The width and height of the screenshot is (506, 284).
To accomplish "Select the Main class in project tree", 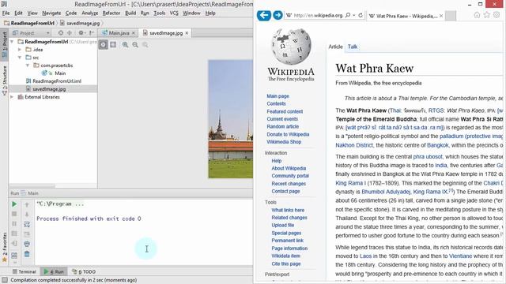I will pos(60,73).
